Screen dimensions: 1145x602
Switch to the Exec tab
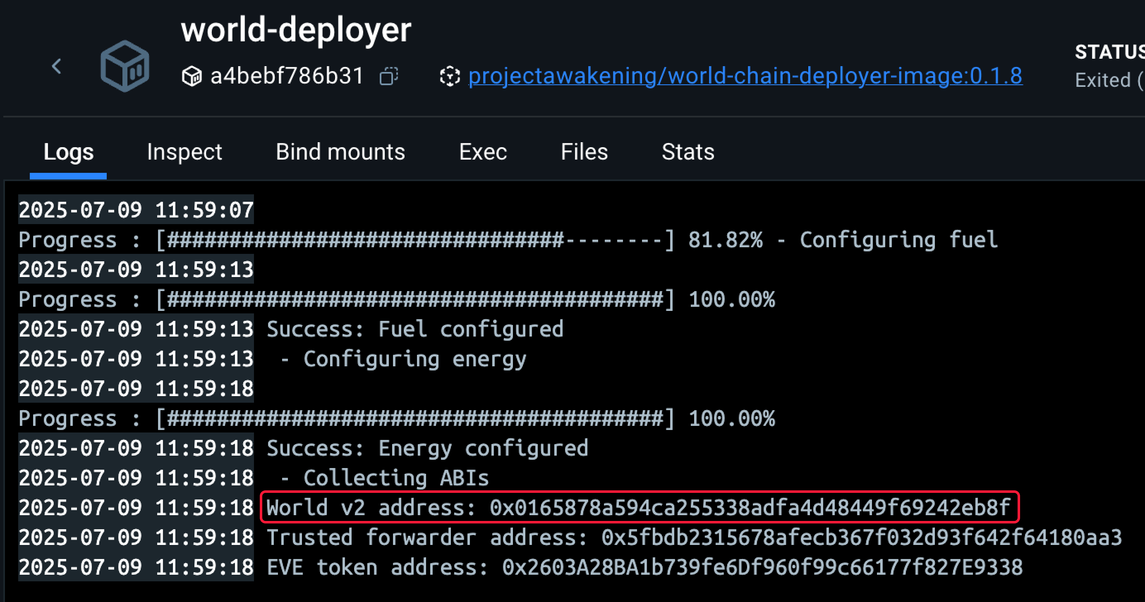[x=483, y=152]
